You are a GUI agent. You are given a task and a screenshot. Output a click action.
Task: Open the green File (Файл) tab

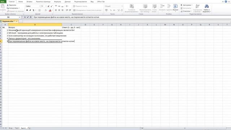tap(3, 1)
